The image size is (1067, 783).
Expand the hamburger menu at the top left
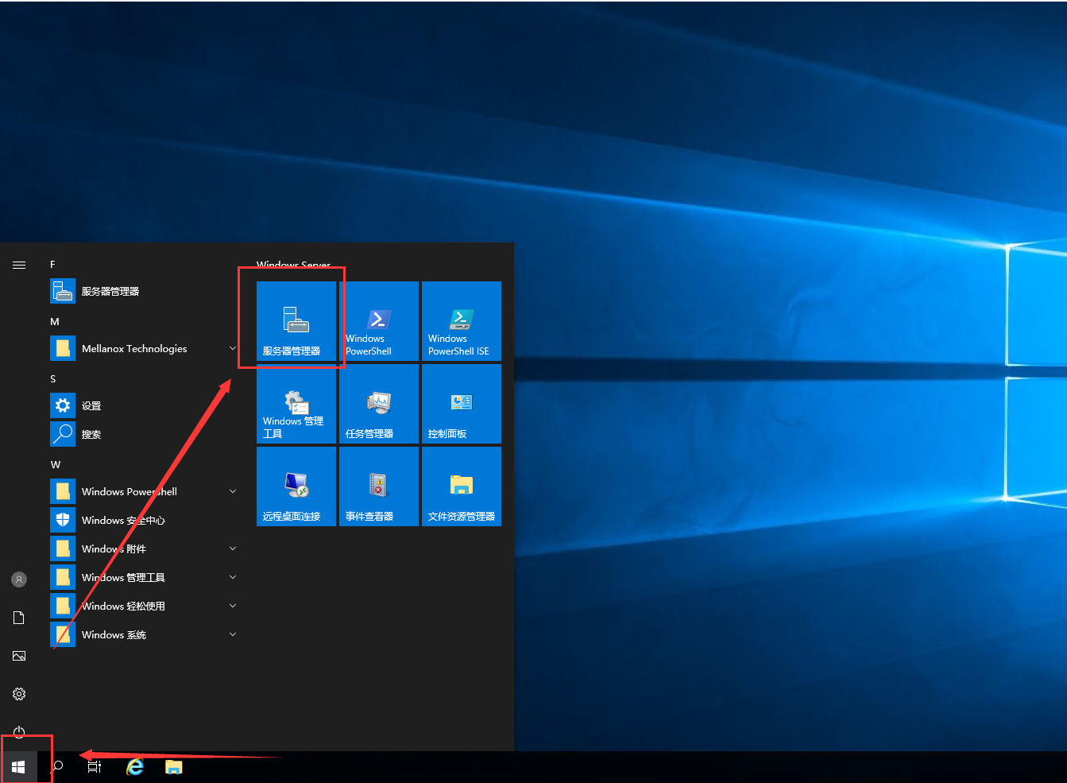19,265
